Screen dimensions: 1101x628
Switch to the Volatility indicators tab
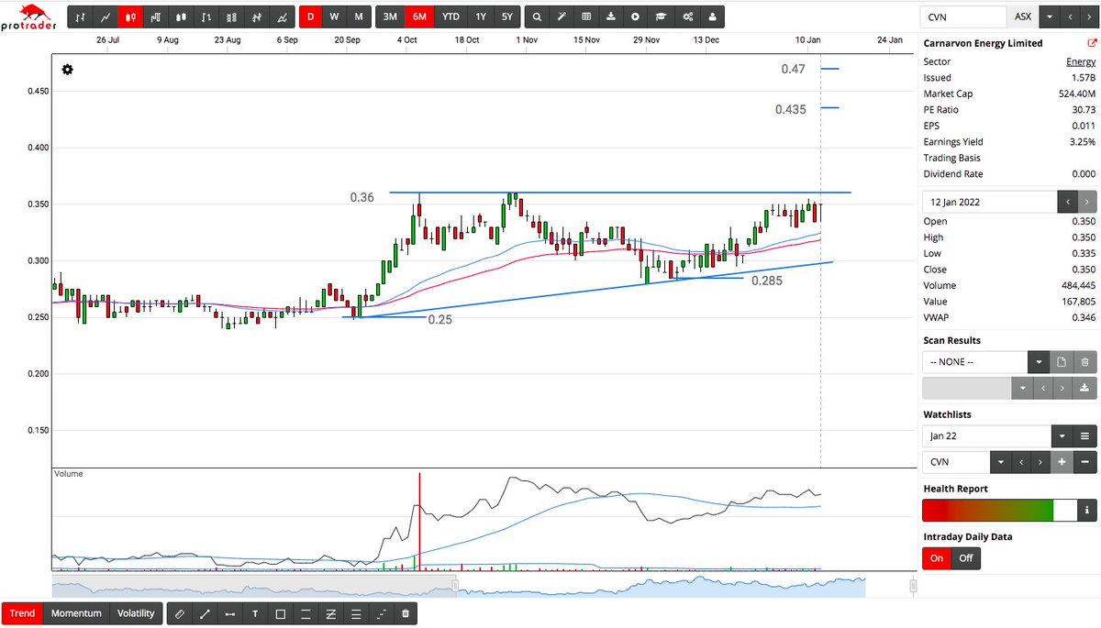coord(136,613)
